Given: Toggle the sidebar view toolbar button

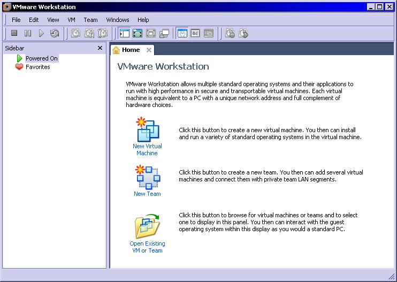Looking at the screenshot, I should coord(124,33).
